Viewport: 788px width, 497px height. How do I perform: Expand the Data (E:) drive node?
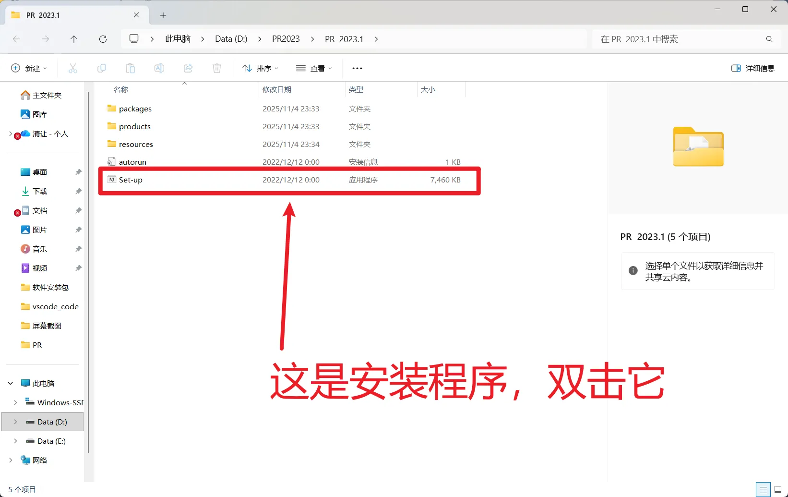(x=15, y=441)
